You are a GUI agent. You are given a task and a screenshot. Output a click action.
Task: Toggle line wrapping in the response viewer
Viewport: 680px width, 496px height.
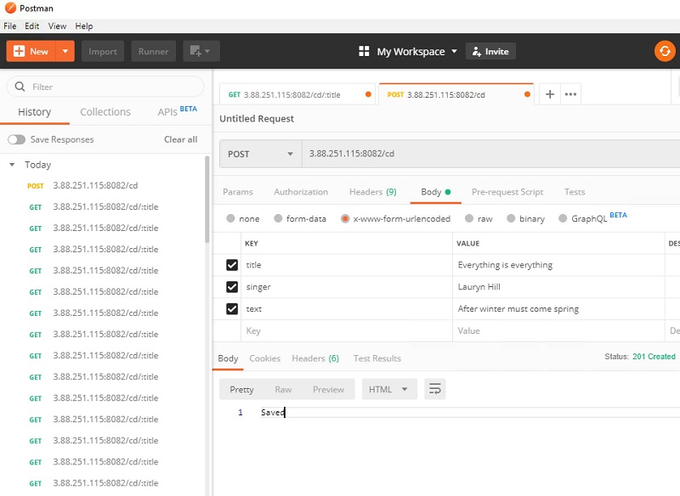tap(434, 389)
